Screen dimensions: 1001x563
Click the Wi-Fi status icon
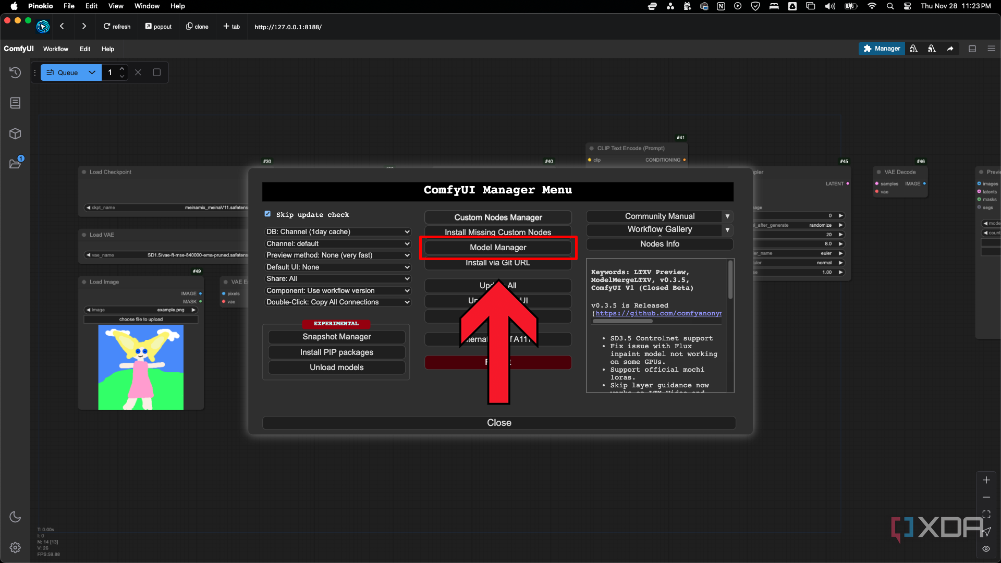point(872,6)
